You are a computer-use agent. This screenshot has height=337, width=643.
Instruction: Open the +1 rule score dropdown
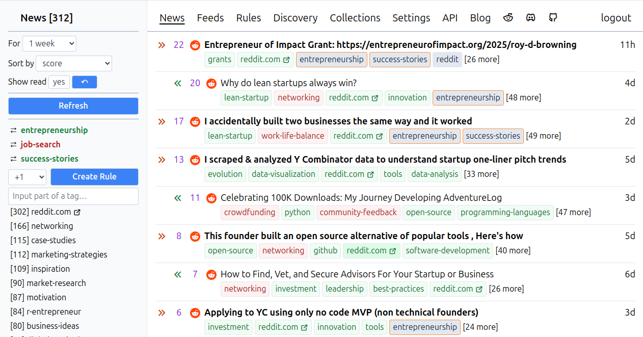coord(28,177)
